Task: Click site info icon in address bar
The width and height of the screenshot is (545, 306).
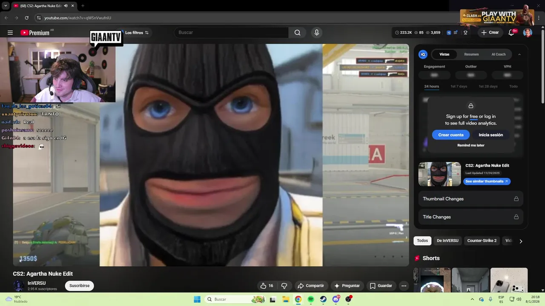Action: click(39, 18)
